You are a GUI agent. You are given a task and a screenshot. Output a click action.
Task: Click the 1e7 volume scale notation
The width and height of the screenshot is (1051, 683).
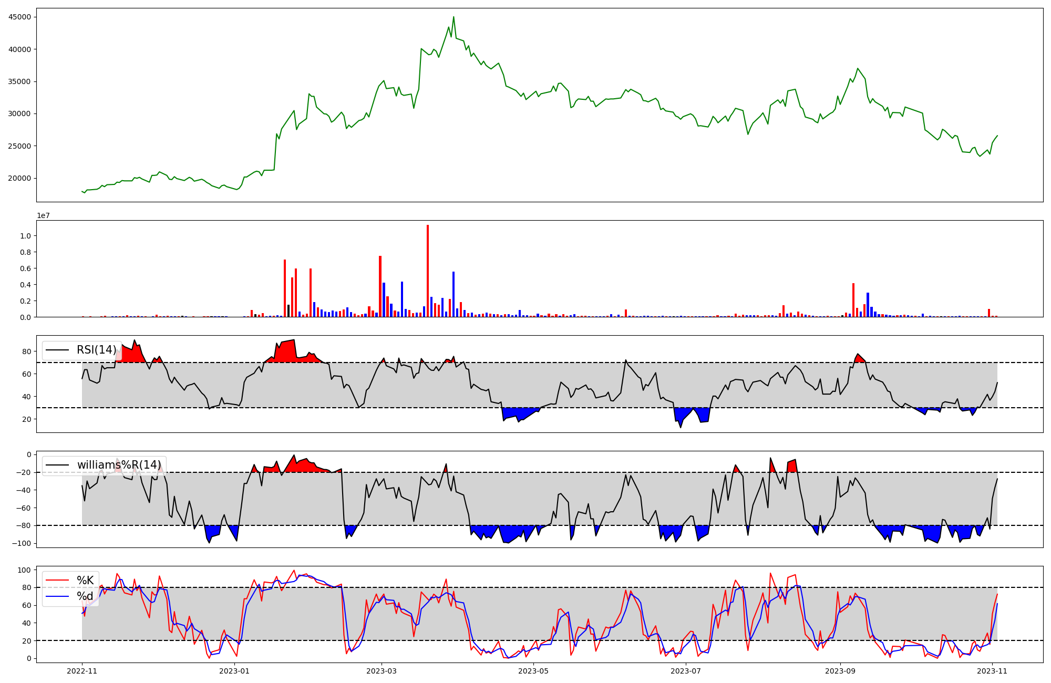[x=43, y=215]
